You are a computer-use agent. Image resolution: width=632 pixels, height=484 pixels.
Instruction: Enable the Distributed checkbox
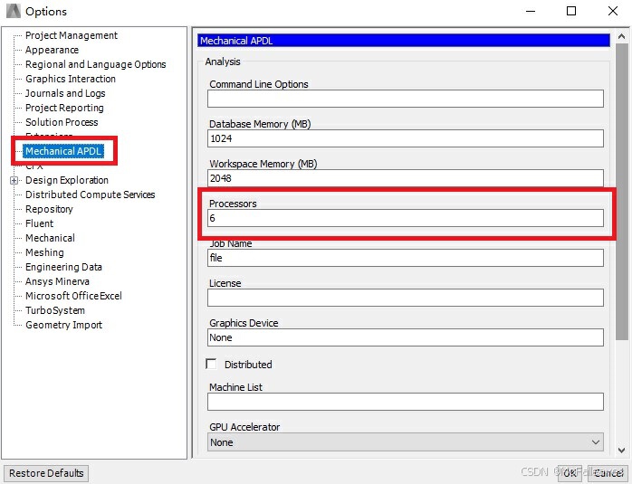click(211, 364)
